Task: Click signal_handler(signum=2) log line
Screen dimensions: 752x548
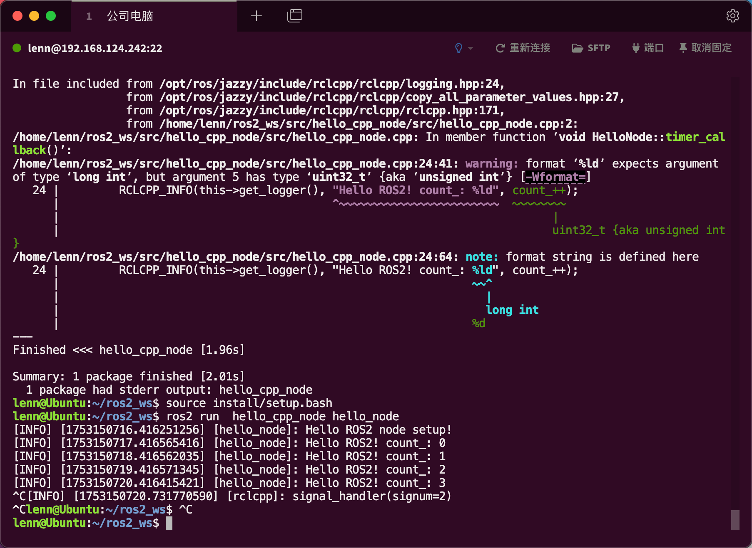Action: (232, 496)
